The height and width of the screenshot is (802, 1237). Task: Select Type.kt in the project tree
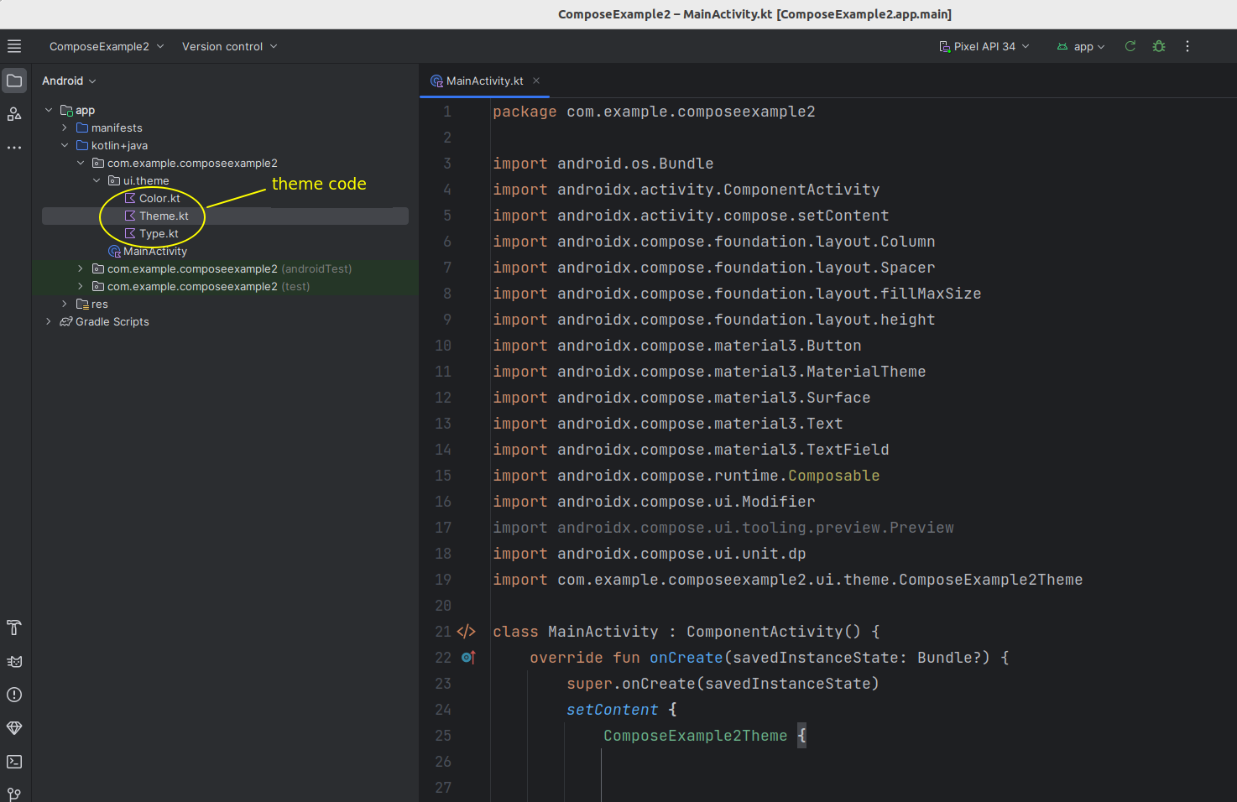coord(159,233)
